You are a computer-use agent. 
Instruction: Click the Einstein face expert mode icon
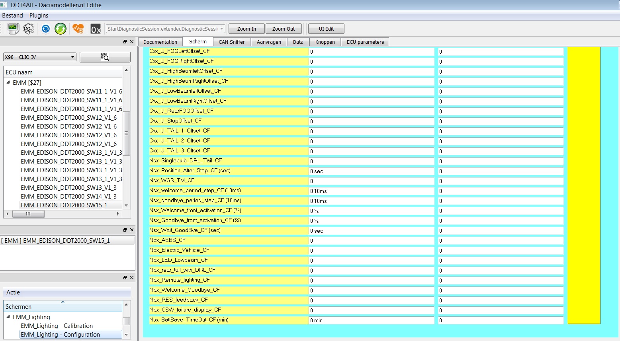28,29
